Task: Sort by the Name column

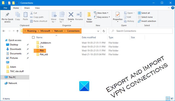Action: coord(39,38)
